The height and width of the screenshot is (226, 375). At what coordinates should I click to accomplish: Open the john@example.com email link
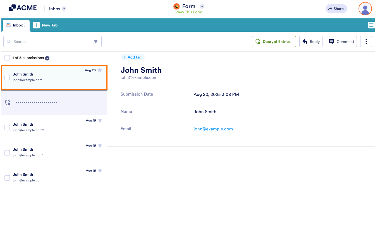(x=213, y=129)
